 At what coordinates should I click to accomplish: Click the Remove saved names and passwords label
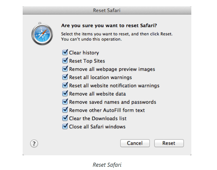pyautogui.click(x=112, y=102)
